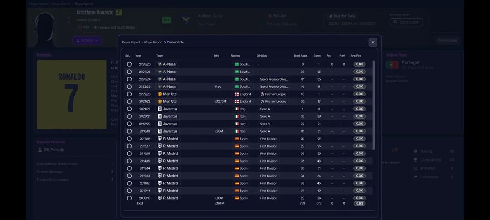The image size is (490, 220).
Task: Click player switch arrows beside Cristiano Ronaldo
Action: coord(69,20)
